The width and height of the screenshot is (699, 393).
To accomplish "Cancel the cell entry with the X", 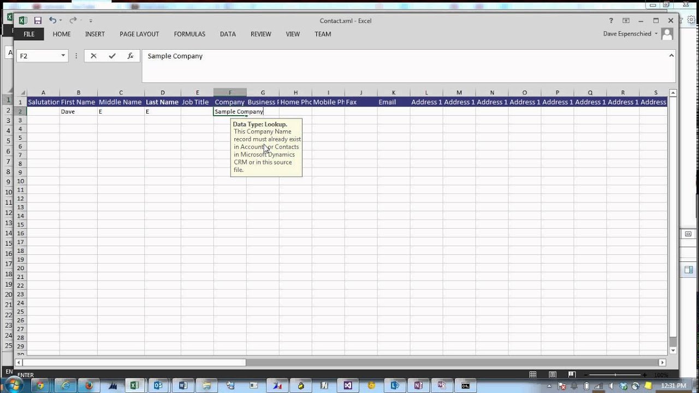I will click(93, 56).
